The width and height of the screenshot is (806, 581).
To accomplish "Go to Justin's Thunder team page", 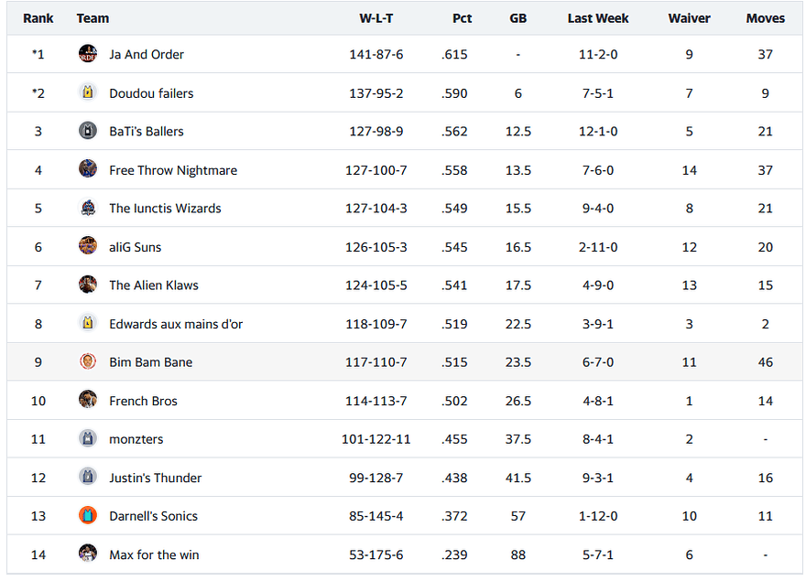I will (155, 478).
